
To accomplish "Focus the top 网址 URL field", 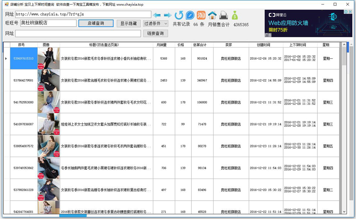I will pos(83,14).
